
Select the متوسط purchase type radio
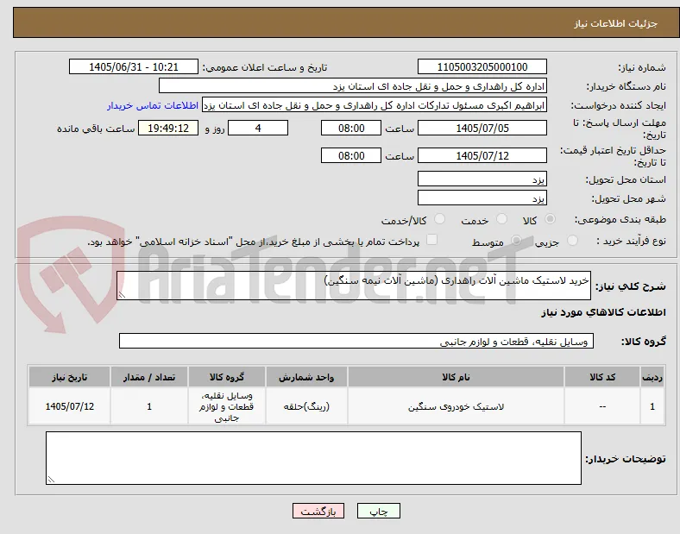pos(517,240)
